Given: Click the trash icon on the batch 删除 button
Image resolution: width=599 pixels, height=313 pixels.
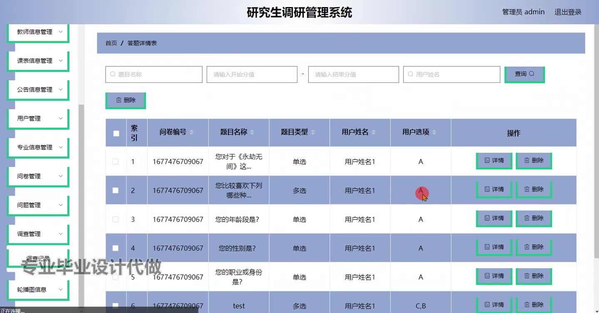Looking at the screenshot, I should coord(119,100).
